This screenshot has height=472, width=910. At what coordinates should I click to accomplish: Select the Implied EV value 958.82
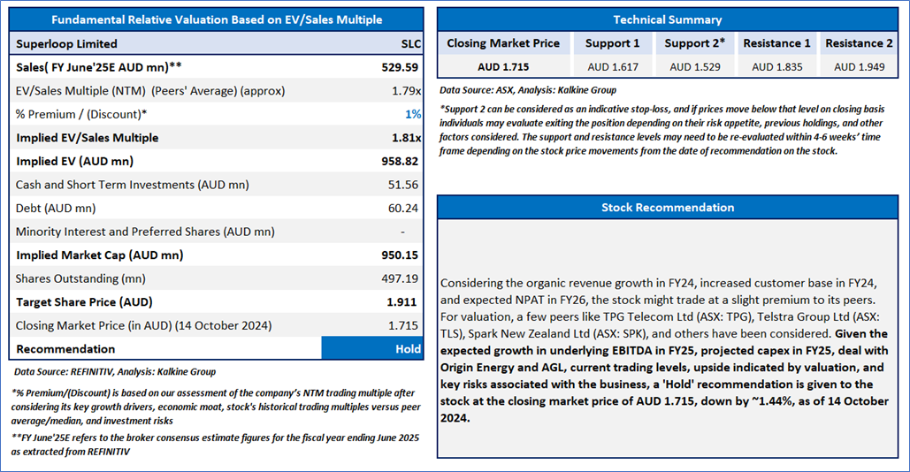pos(400,161)
